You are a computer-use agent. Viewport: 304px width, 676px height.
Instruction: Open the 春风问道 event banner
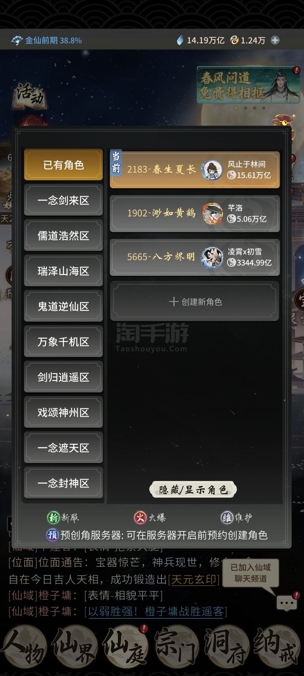coord(249,85)
